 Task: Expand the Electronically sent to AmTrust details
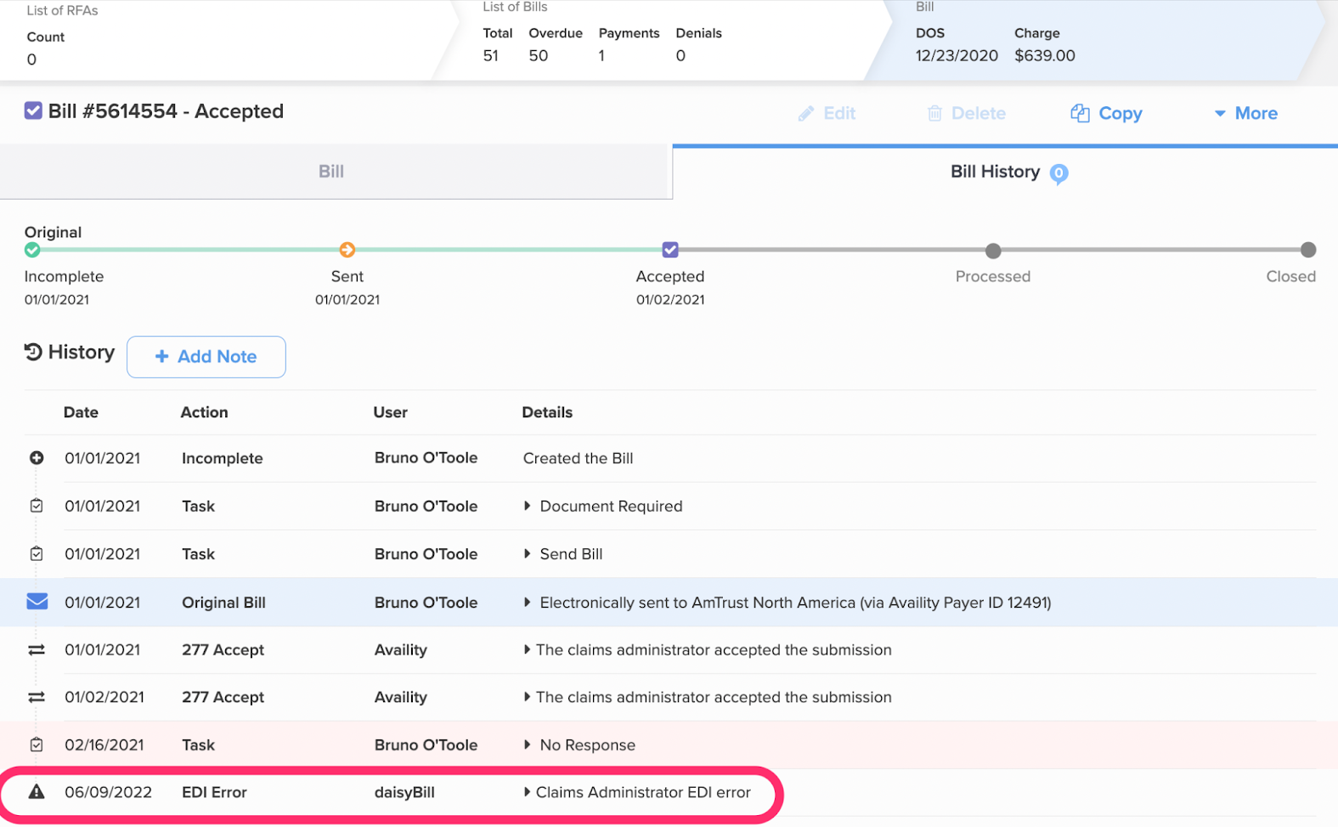click(528, 602)
